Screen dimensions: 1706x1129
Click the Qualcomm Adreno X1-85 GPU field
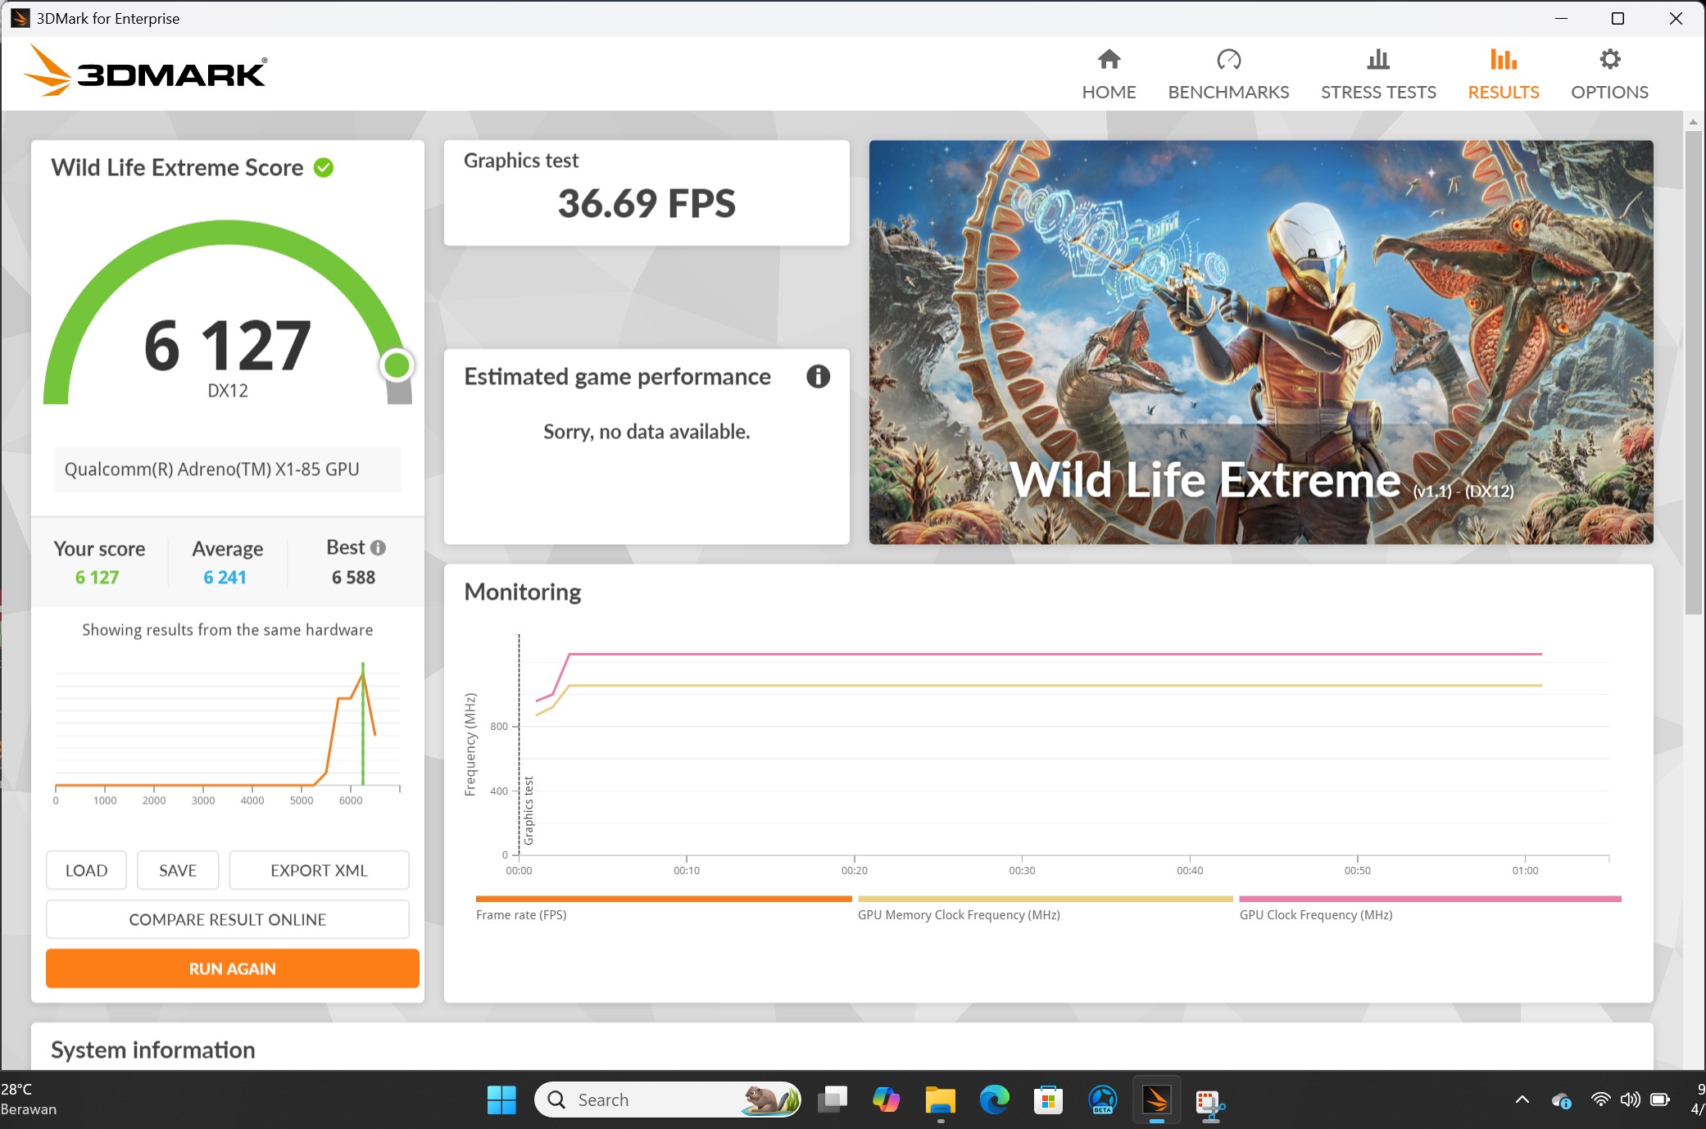click(228, 469)
